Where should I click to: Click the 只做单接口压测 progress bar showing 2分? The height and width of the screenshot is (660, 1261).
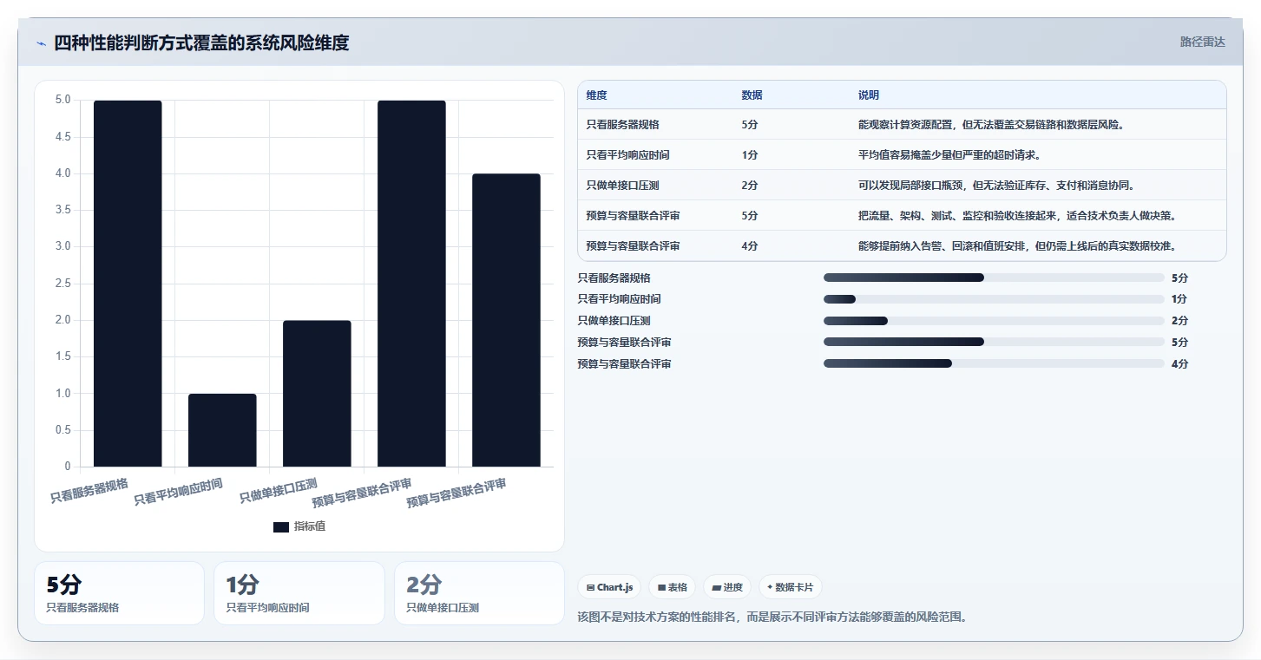[x=994, y=321]
